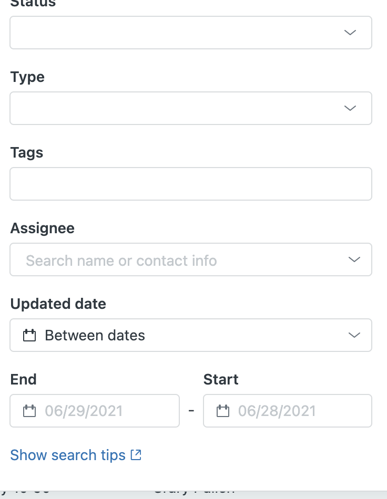387x499 pixels.
Task: Open the Updated date chevron arrow
Action: click(354, 335)
